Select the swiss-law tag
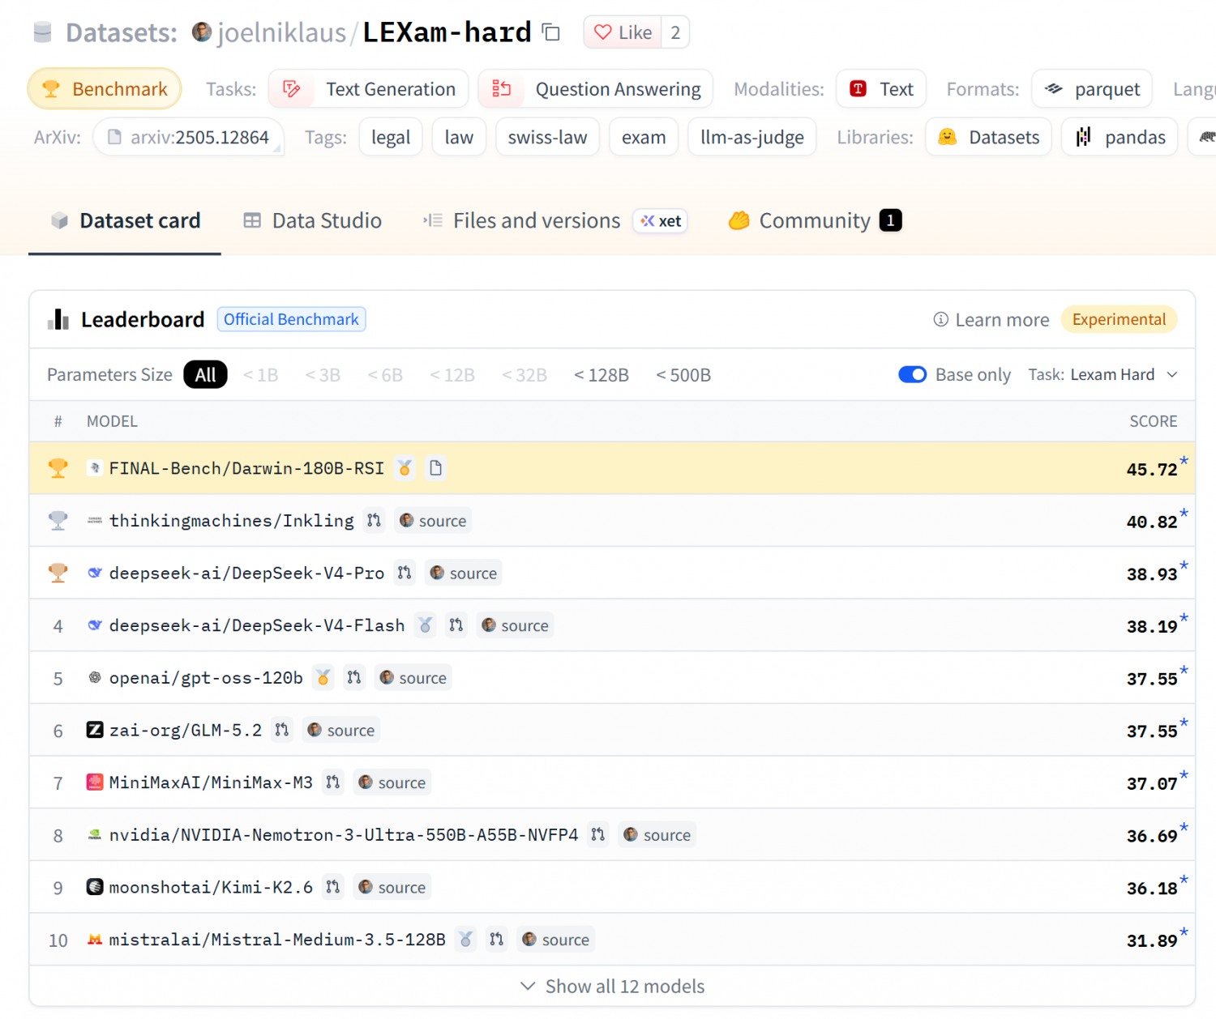Screen dimensions: 1216x1019 pyautogui.click(x=547, y=138)
